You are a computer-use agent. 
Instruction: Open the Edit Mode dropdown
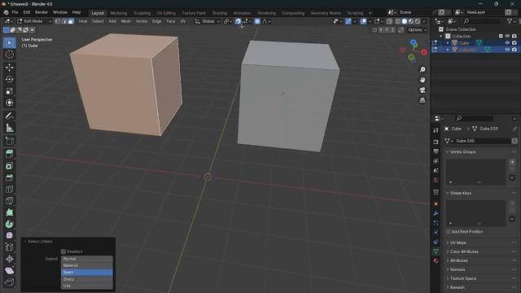coord(34,21)
